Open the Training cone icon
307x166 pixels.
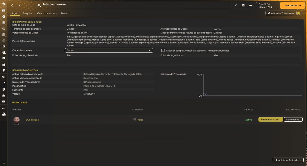coord(4,52)
